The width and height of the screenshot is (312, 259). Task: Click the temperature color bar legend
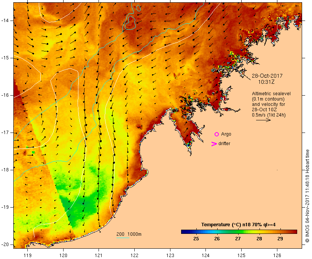pyautogui.click(x=239, y=232)
